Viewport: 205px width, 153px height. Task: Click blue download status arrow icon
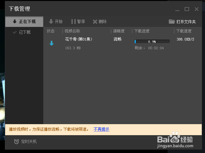(x=51, y=43)
